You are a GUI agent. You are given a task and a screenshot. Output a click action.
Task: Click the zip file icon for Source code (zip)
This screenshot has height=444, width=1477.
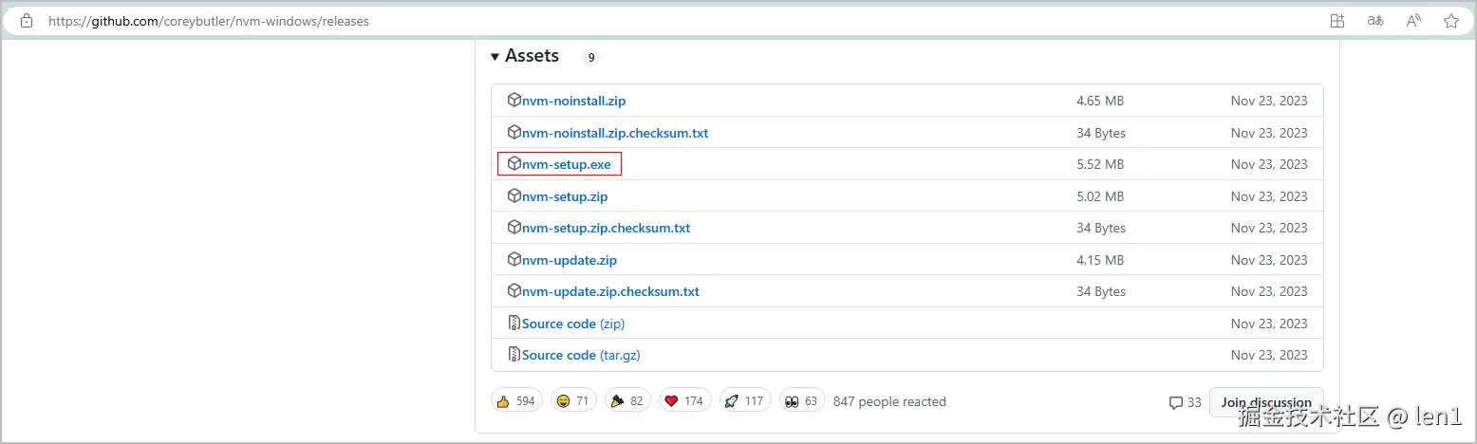click(x=514, y=324)
